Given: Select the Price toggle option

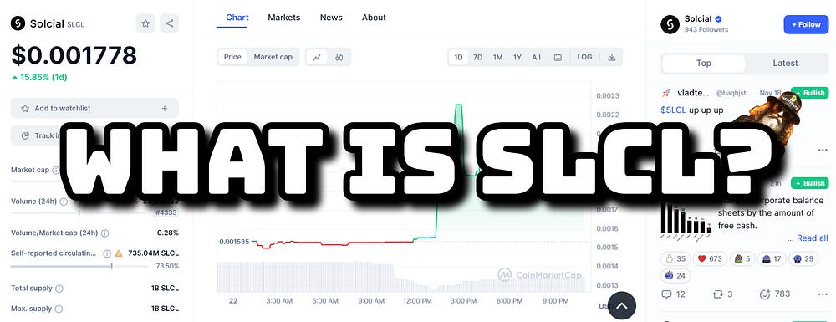Looking at the screenshot, I should click(232, 57).
